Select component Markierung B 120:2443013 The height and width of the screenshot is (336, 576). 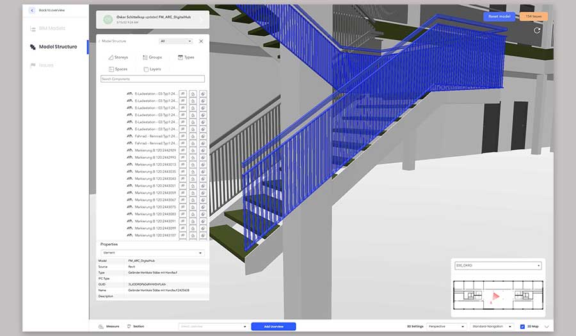(x=155, y=164)
